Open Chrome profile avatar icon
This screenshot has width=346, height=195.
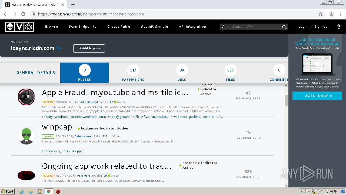(331, 14)
